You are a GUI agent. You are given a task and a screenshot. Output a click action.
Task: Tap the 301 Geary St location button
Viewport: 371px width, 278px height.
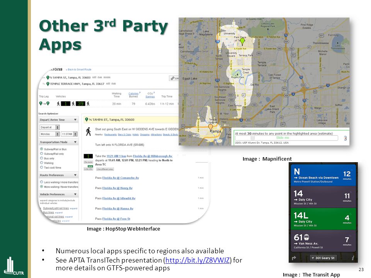323,258
